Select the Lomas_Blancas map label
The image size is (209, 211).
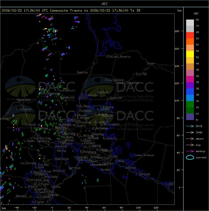[144, 155]
